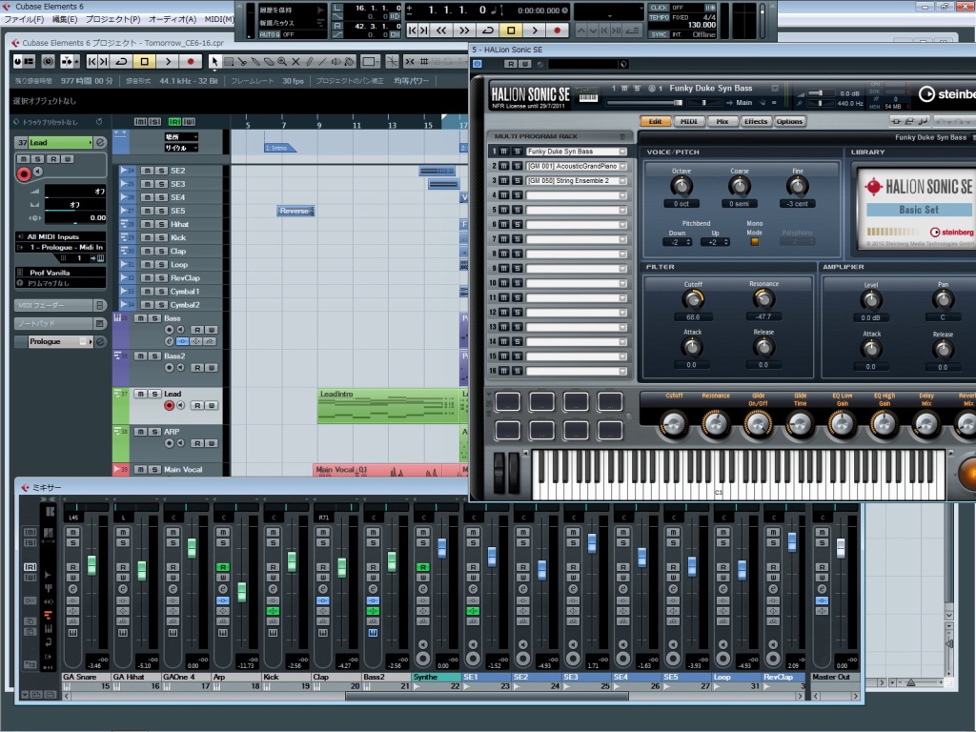The image size is (976, 732).
Task: Open the サイクル marker dropdown
Action: pyautogui.click(x=181, y=148)
